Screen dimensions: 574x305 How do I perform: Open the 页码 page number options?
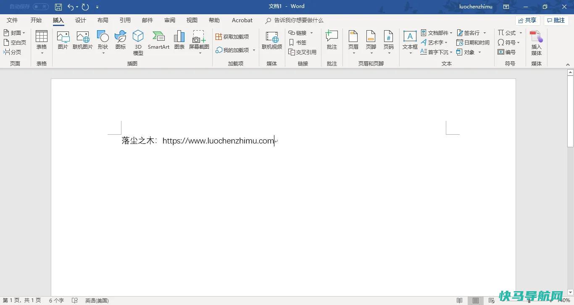click(389, 42)
